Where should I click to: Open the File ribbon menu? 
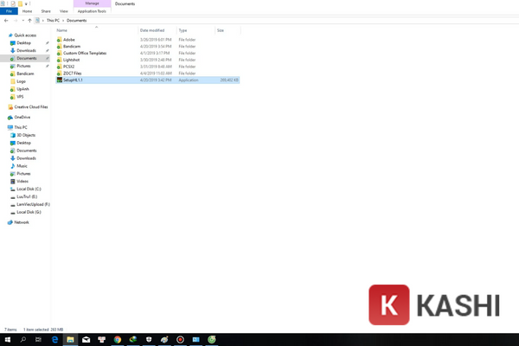[8, 11]
